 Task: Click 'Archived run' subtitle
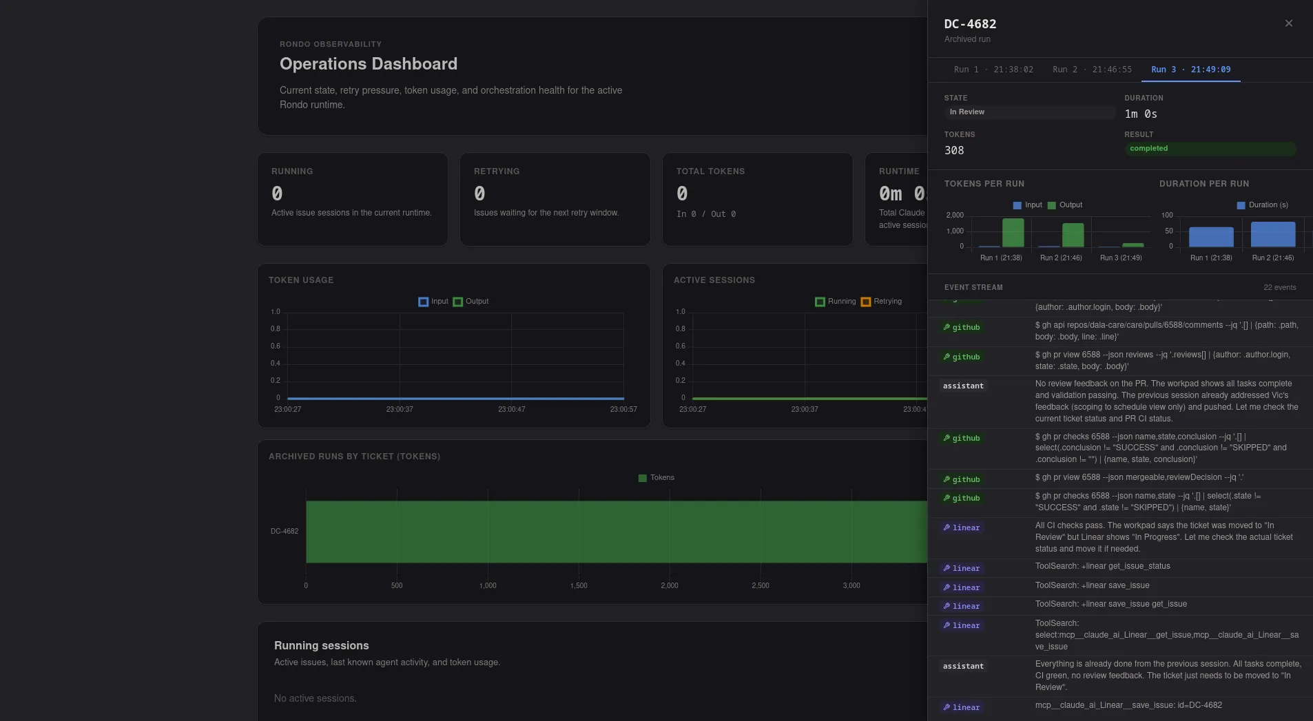(x=967, y=40)
